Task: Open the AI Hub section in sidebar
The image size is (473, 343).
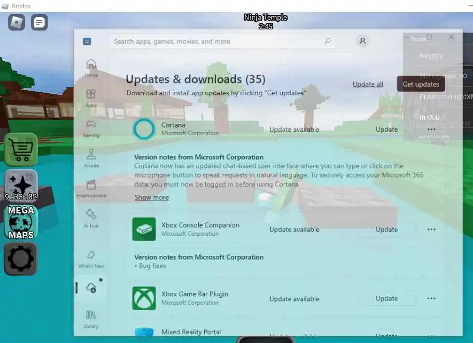Action: coord(91,219)
